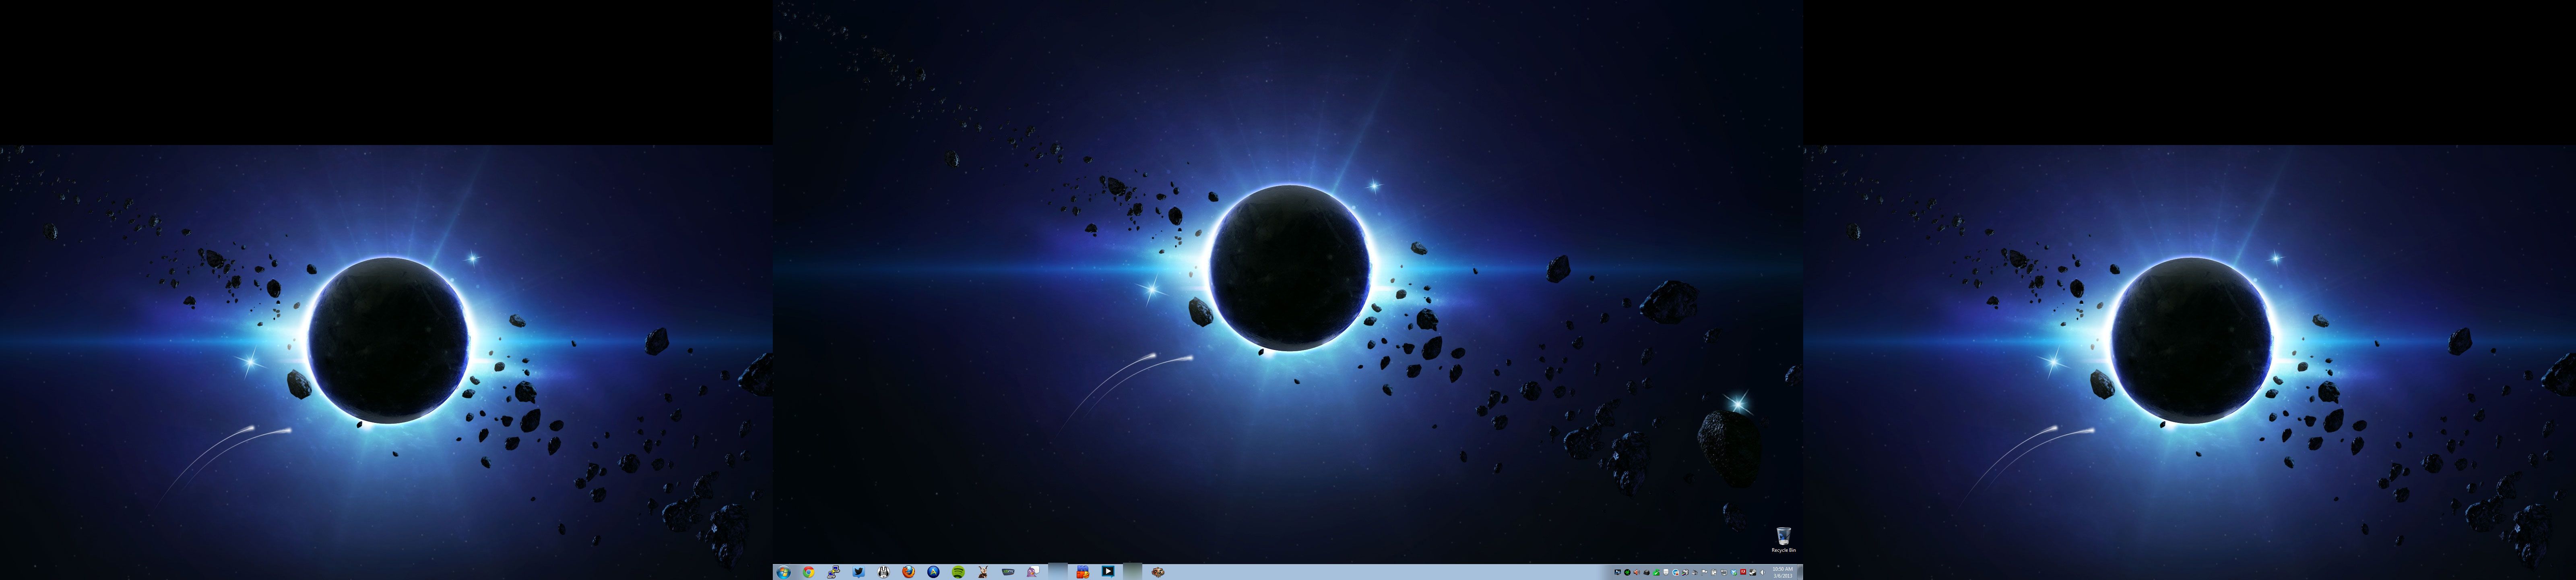This screenshot has height=580, width=2576.
Task: Launch Google Chrome from taskbar
Action: 809,572
